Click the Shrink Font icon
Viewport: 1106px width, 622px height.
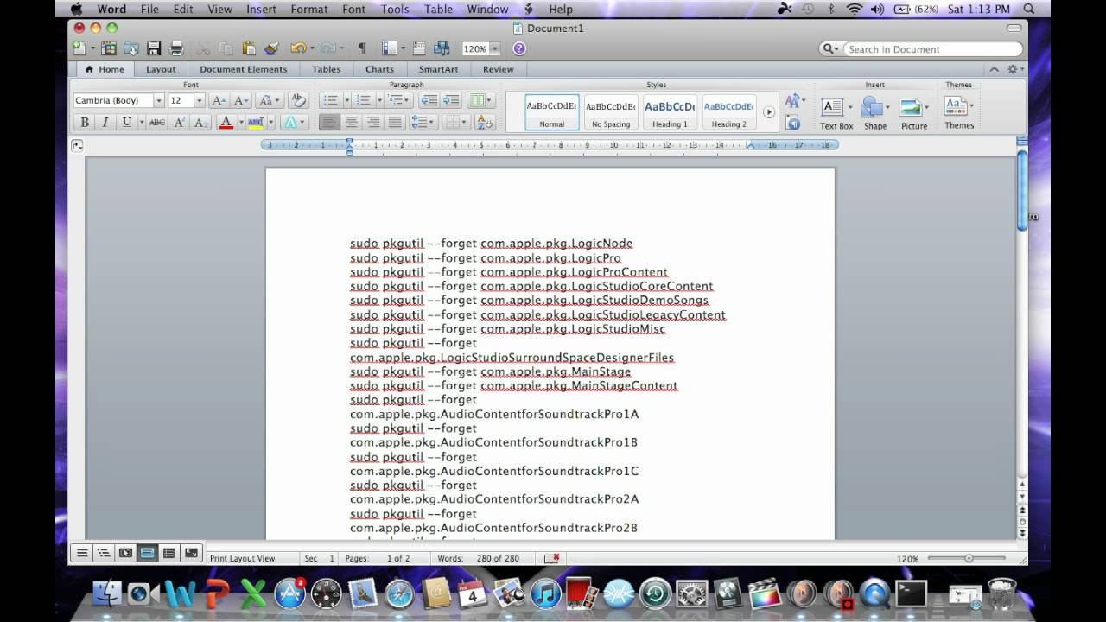[x=241, y=100]
